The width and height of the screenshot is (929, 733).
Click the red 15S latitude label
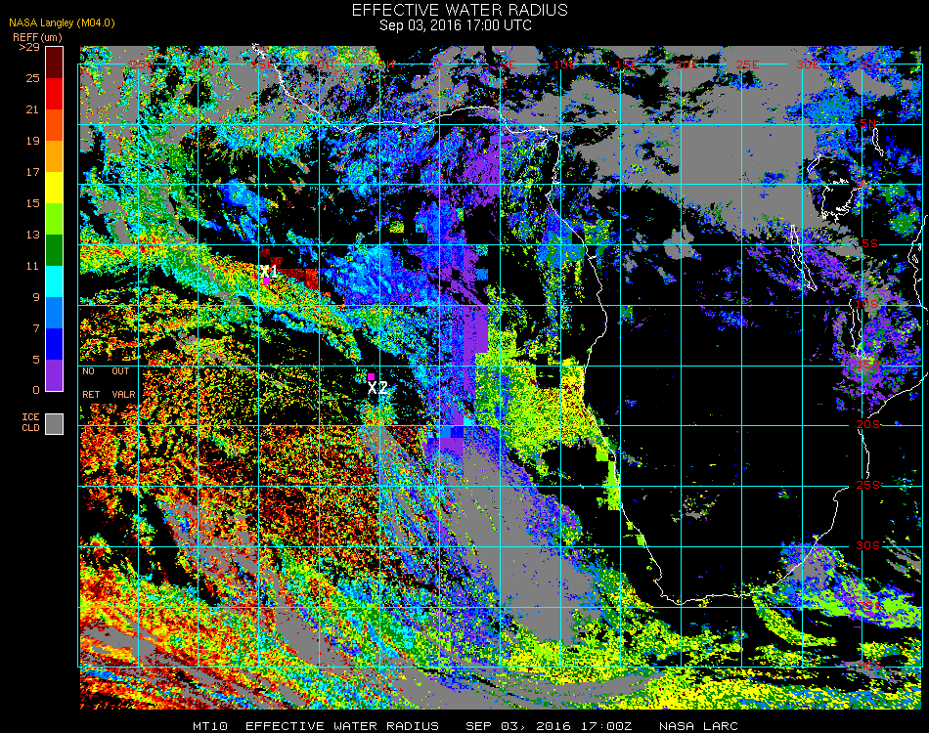point(867,365)
